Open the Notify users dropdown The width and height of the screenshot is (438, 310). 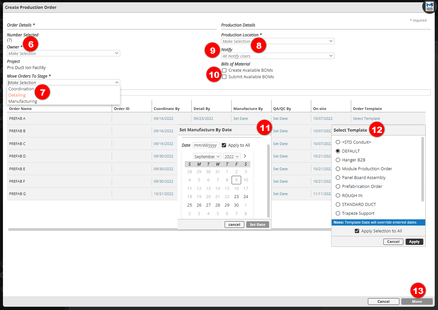(x=277, y=56)
